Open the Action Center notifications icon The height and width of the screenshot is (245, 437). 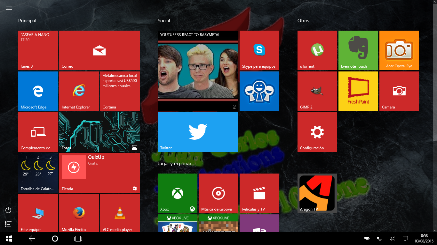(x=405, y=239)
